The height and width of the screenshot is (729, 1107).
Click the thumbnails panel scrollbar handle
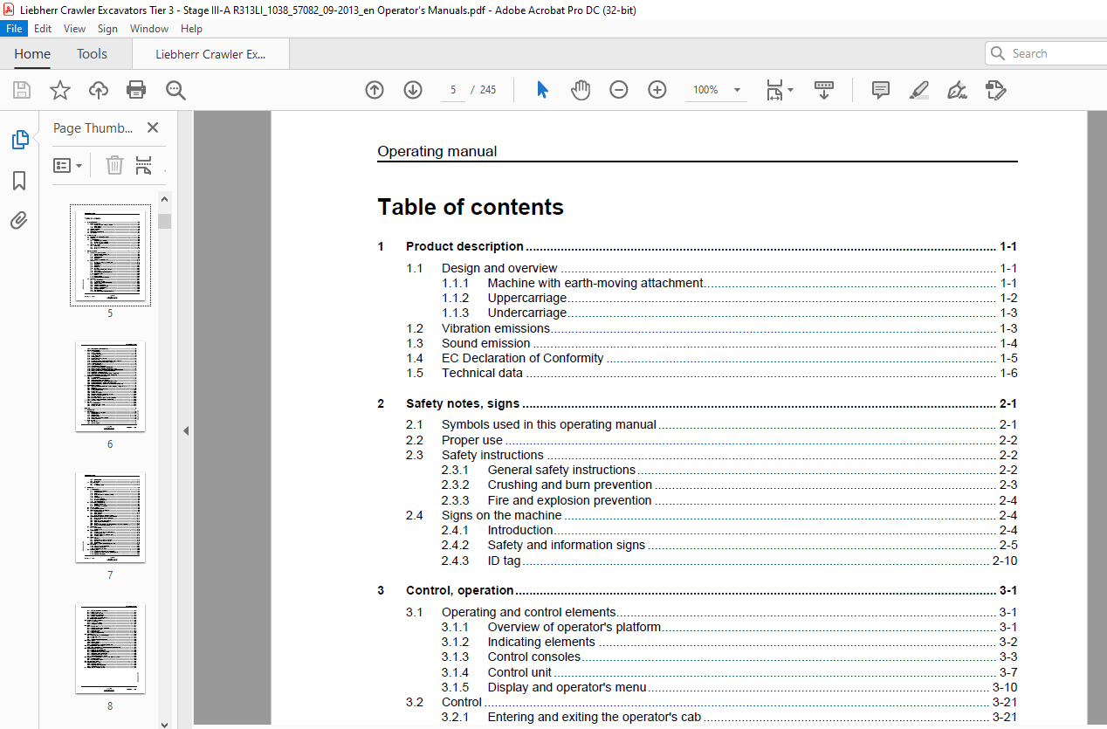165,221
